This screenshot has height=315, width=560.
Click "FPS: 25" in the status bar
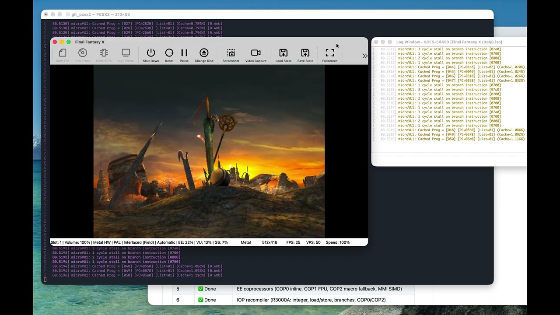[x=293, y=242]
